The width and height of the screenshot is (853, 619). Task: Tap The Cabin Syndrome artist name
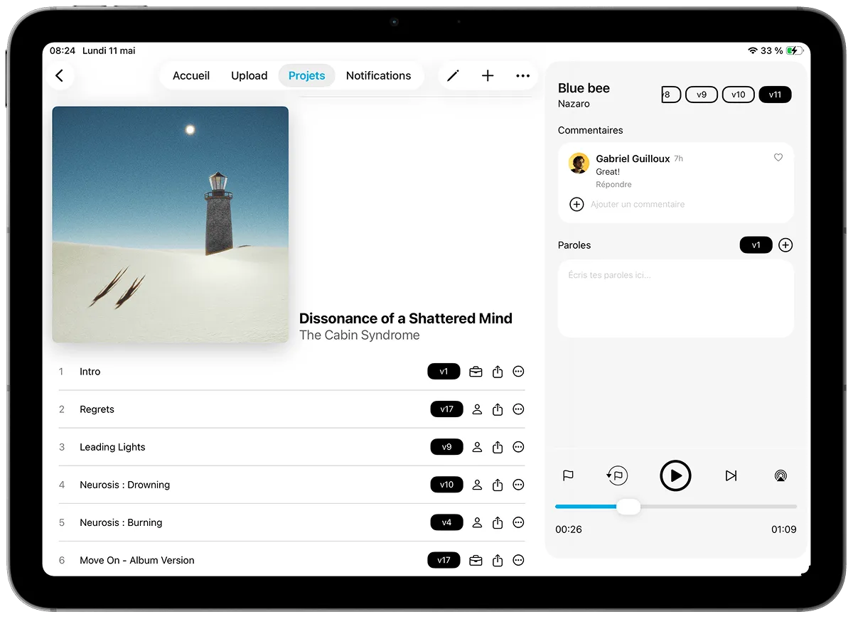360,335
